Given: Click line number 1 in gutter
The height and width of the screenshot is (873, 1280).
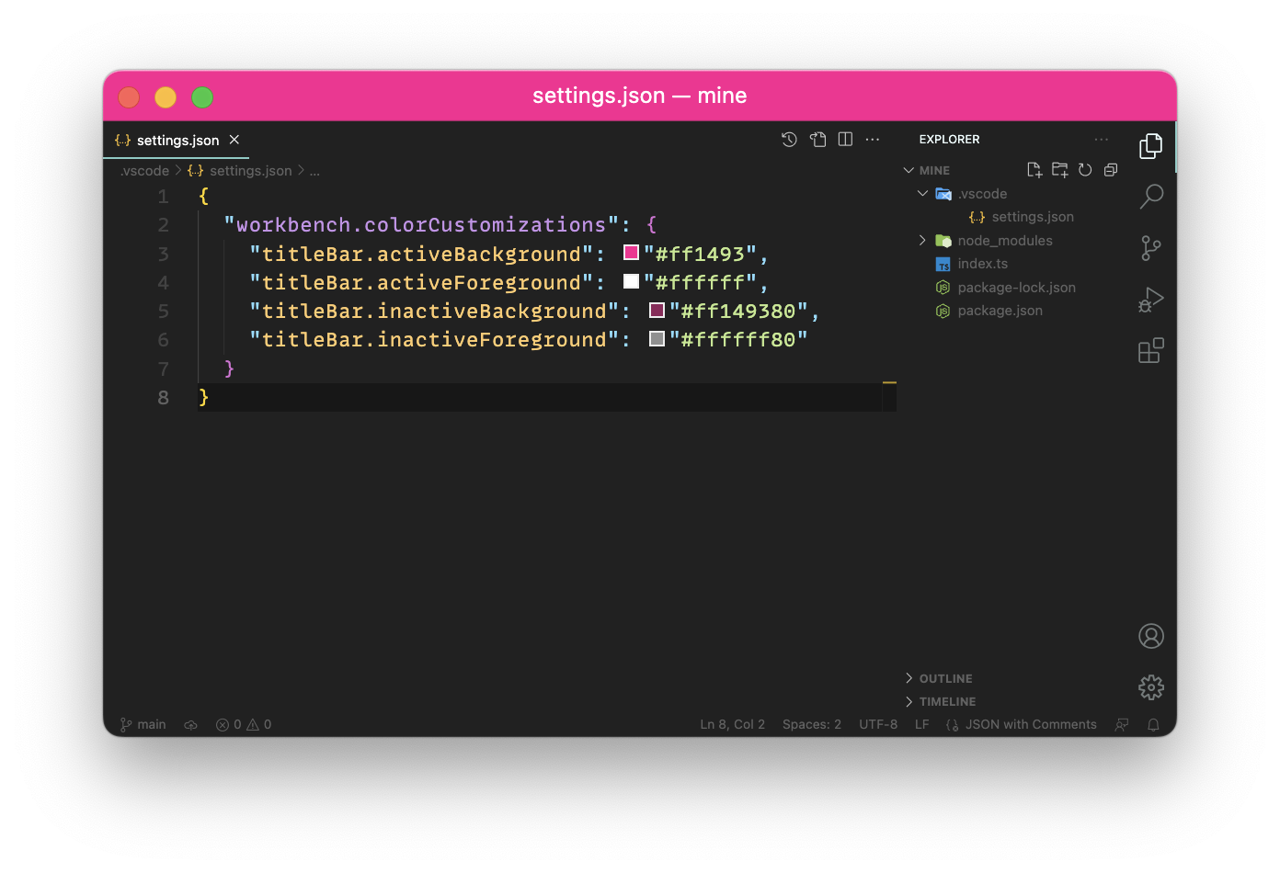Looking at the screenshot, I should coord(163,197).
